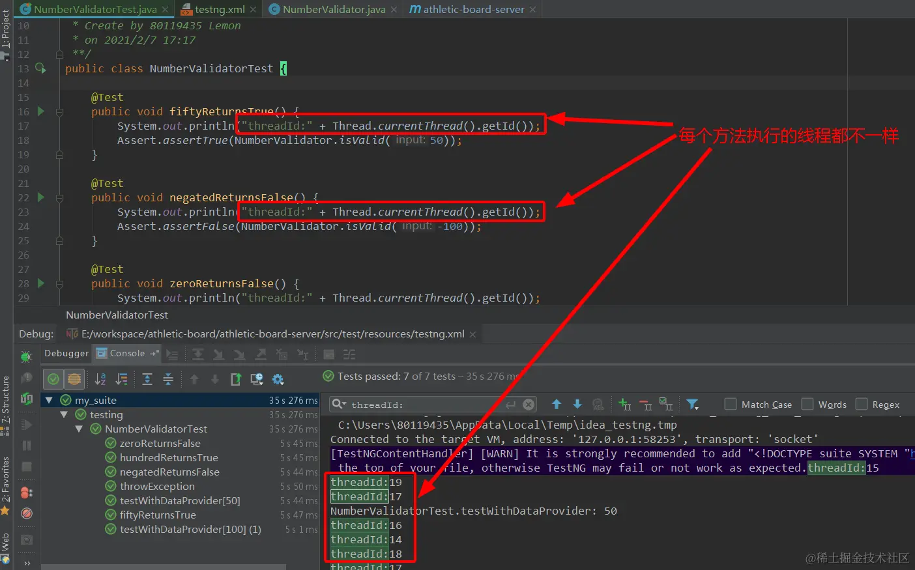This screenshot has height=570, width=915.
Task: Open the search filter funnel menu
Action: click(x=693, y=405)
